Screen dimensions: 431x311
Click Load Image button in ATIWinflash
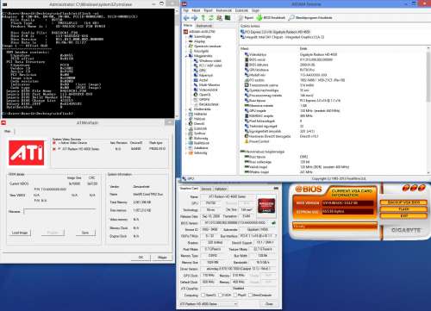[20, 233]
